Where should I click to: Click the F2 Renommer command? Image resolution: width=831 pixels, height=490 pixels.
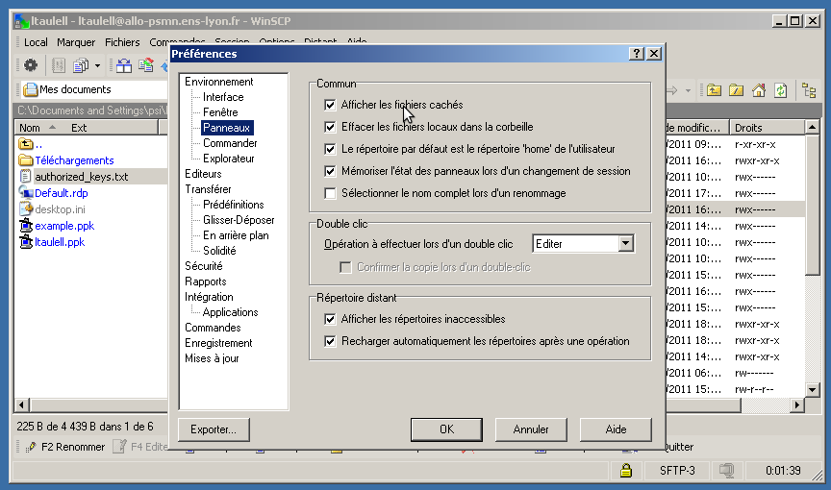coord(65,447)
